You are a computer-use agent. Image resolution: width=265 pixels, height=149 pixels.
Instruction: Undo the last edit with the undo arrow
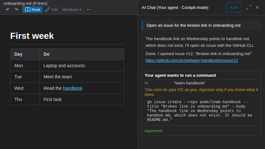pyautogui.click(x=8, y=10)
